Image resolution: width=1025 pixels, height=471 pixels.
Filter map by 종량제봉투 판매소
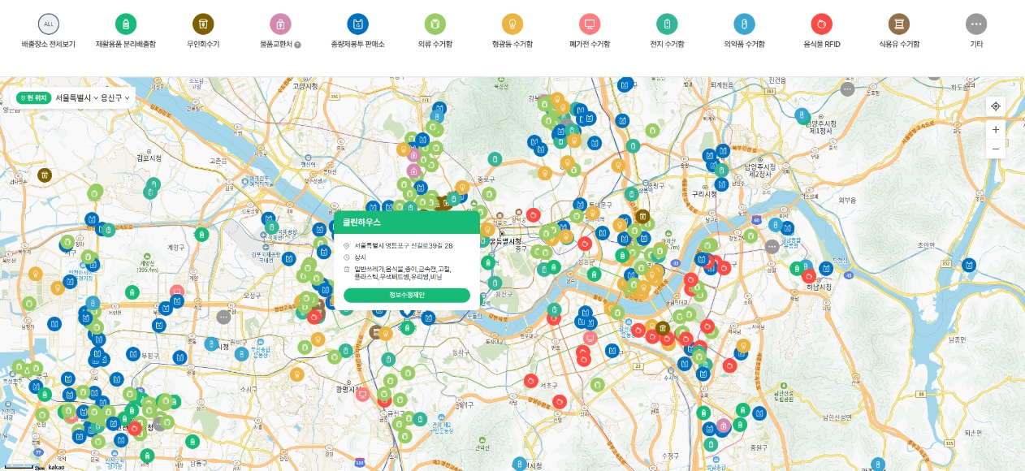pyautogui.click(x=357, y=24)
